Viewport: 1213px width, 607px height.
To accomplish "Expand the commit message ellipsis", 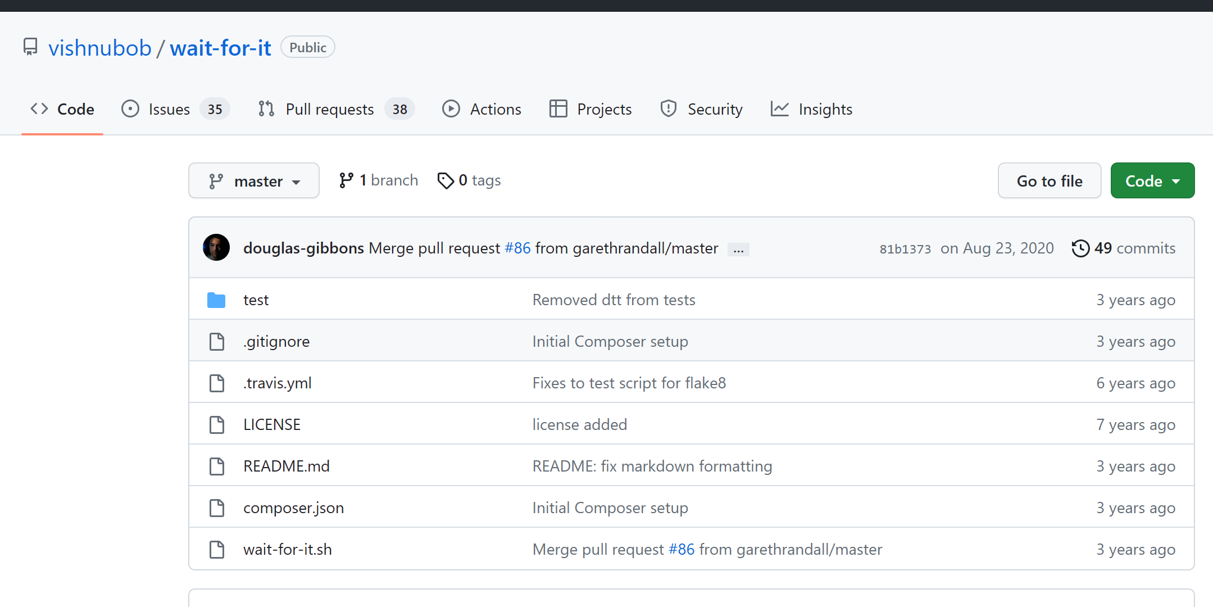I will point(738,248).
